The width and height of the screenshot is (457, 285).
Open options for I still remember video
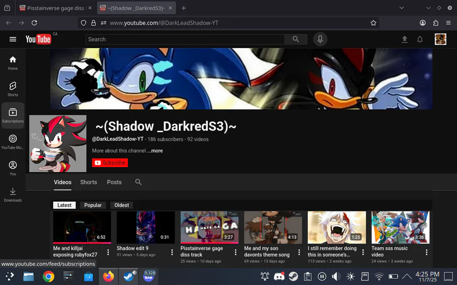363,252
